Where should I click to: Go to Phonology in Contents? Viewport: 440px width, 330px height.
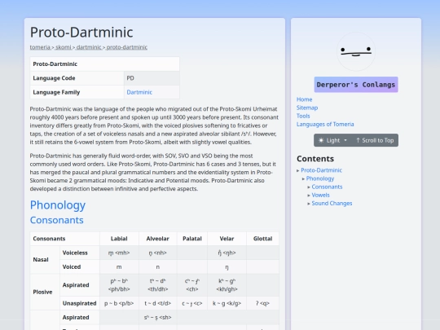coord(320,178)
